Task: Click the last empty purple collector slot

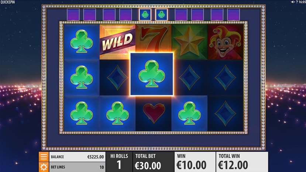Action: tap(233, 14)
